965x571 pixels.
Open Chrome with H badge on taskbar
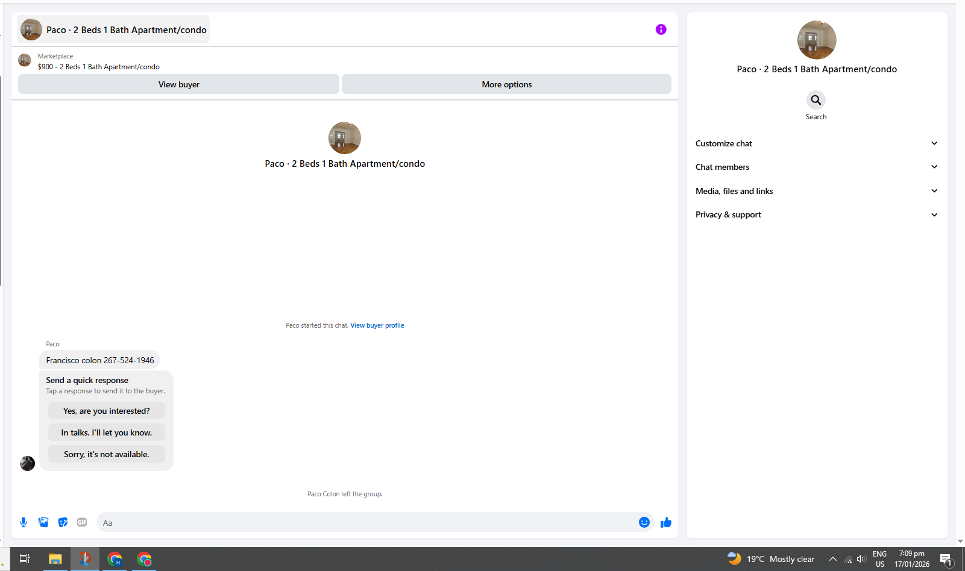point(115,559)
